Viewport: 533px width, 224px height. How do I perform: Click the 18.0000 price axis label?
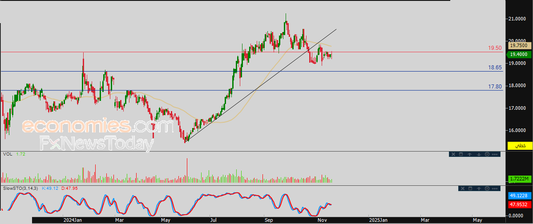tap(517, 86)
